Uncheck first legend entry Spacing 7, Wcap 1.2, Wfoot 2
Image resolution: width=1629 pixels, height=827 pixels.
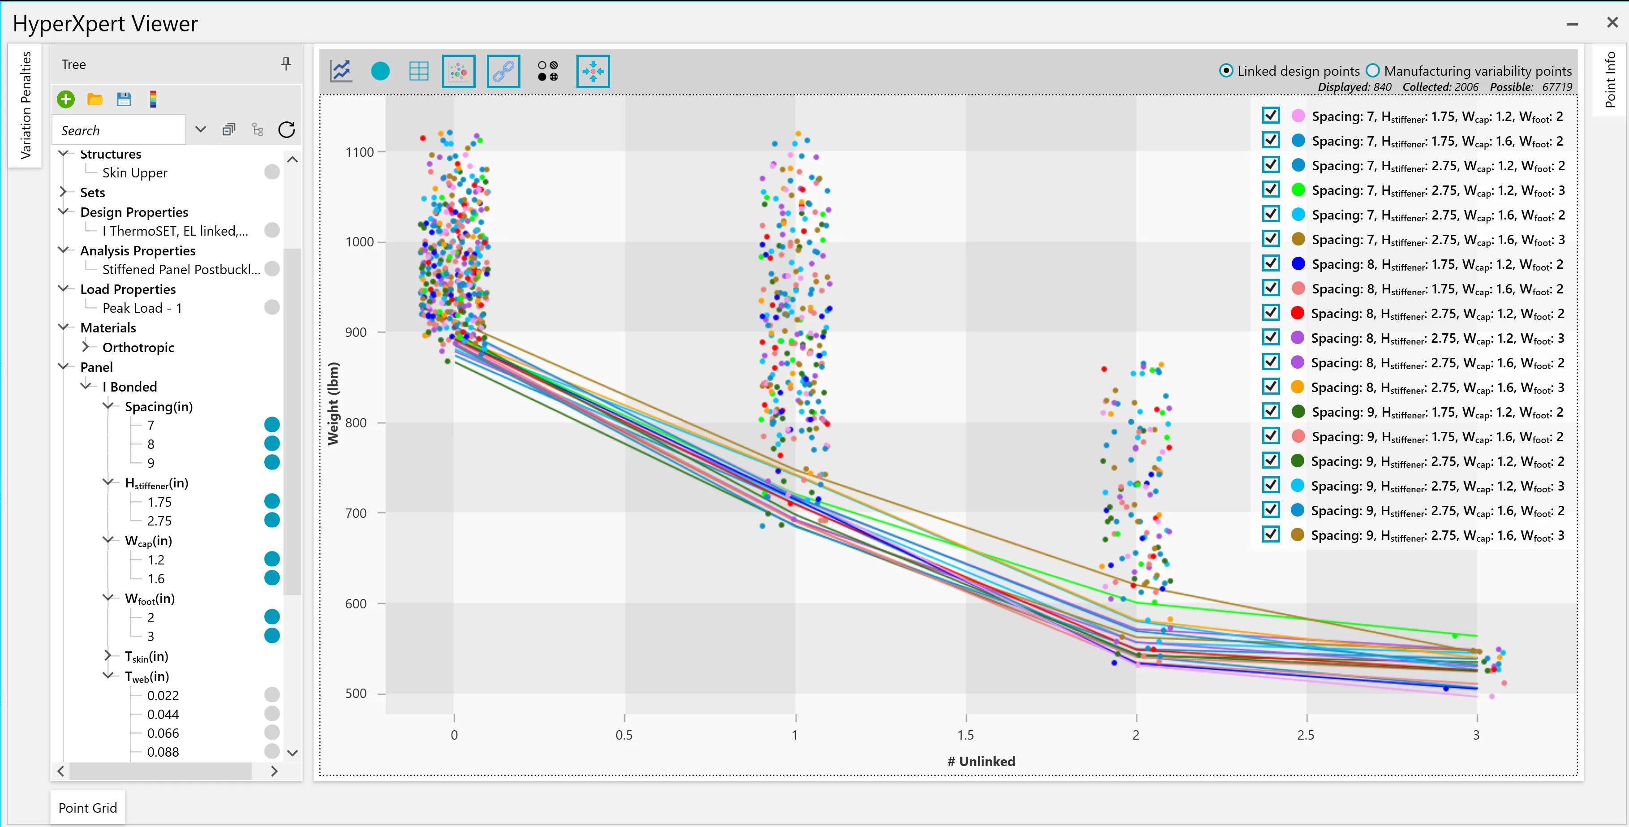tap(1270, 116)
